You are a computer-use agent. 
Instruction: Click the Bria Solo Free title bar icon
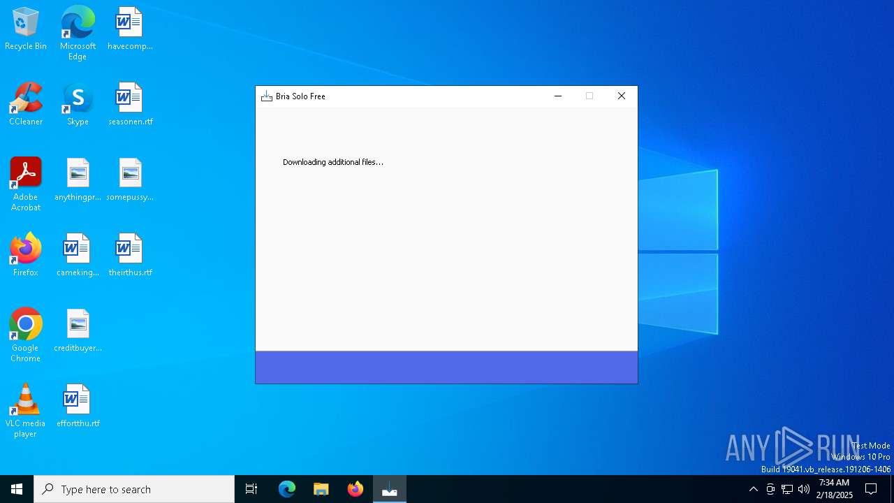(266, 96)
